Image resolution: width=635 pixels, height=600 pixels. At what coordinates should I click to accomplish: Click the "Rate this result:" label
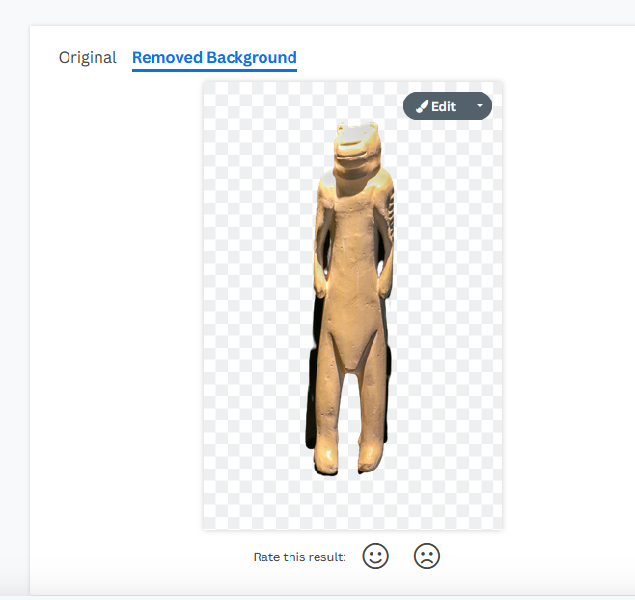tap(299, 557)
